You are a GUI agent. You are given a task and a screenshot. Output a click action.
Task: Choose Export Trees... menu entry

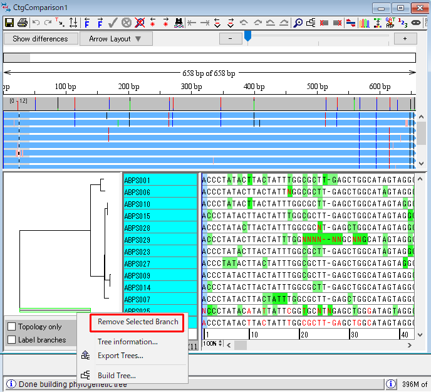[120, 356]
